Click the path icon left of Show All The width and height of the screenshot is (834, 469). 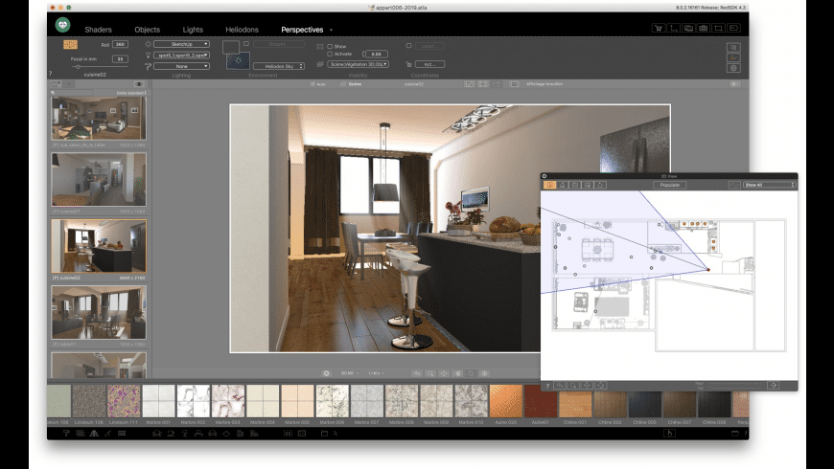point(734,185)
